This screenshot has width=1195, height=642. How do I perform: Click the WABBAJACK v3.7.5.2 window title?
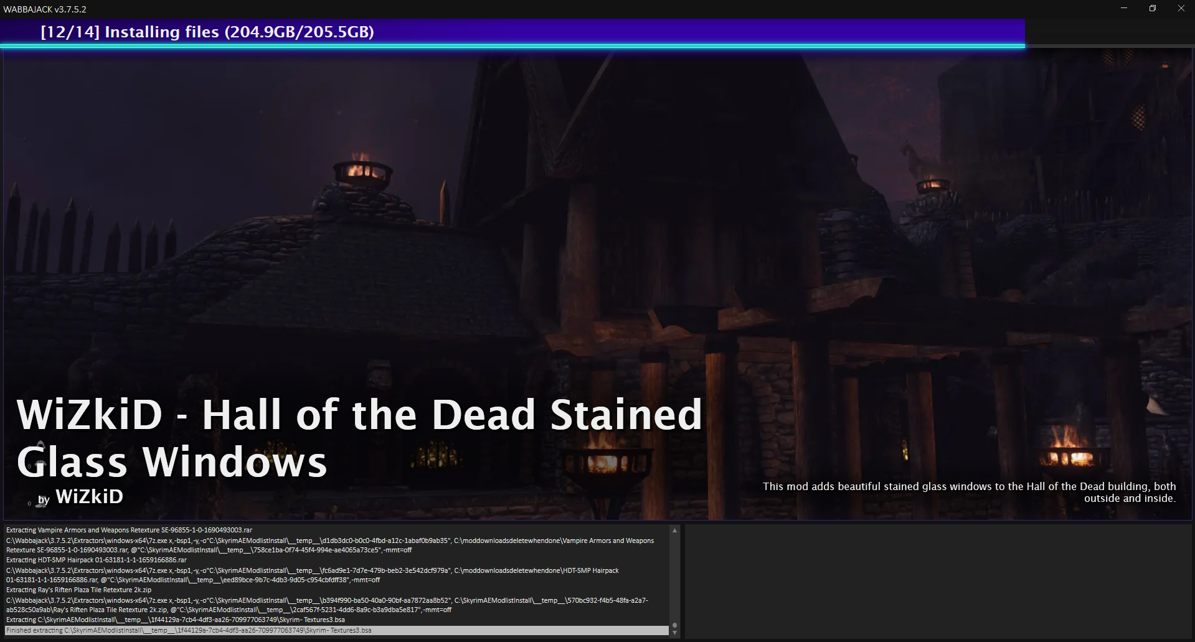pos(45,9)
